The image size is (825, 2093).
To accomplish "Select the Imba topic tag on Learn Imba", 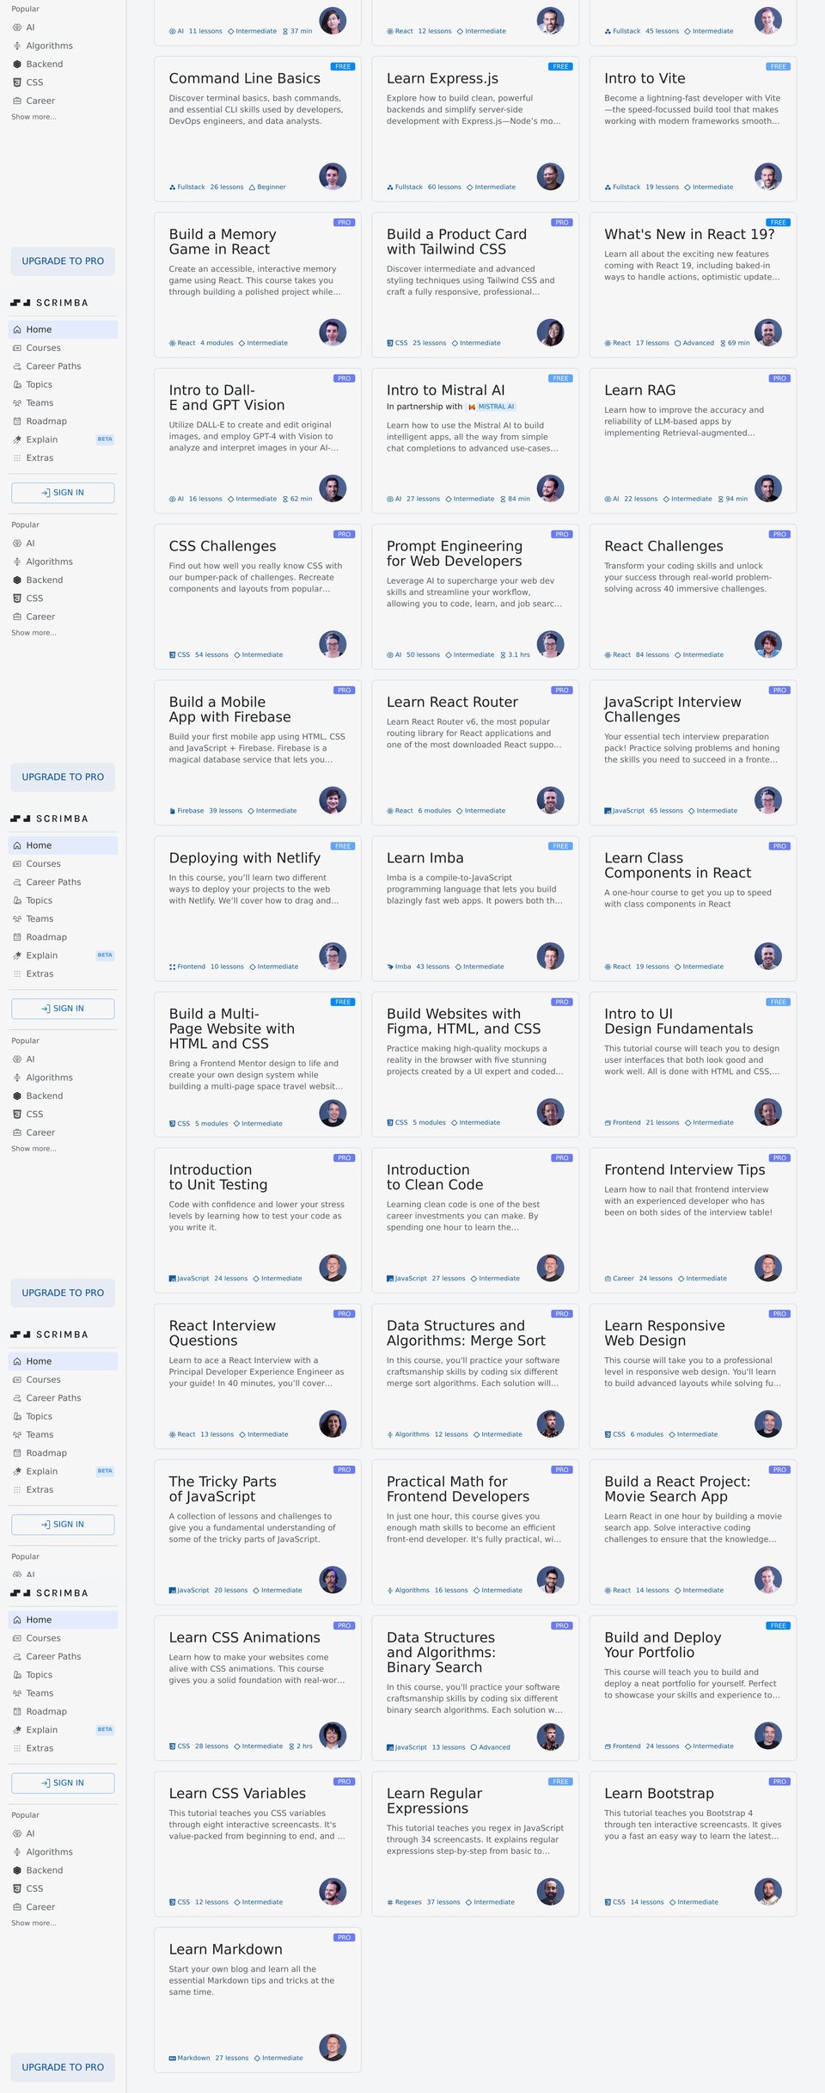I will point(399,967).
